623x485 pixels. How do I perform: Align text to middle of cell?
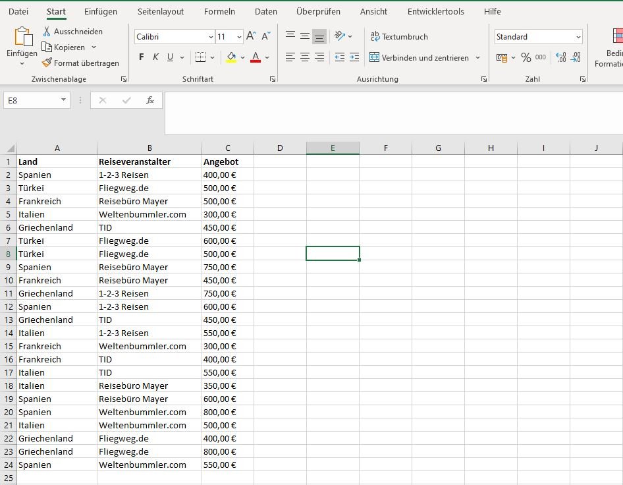(305, 36)
